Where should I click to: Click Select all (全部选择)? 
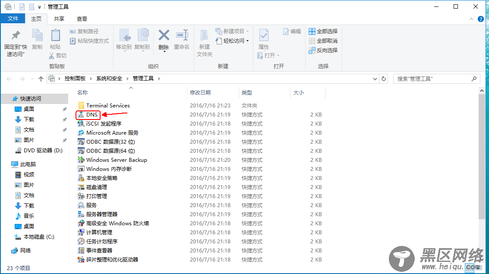(323, 31)
